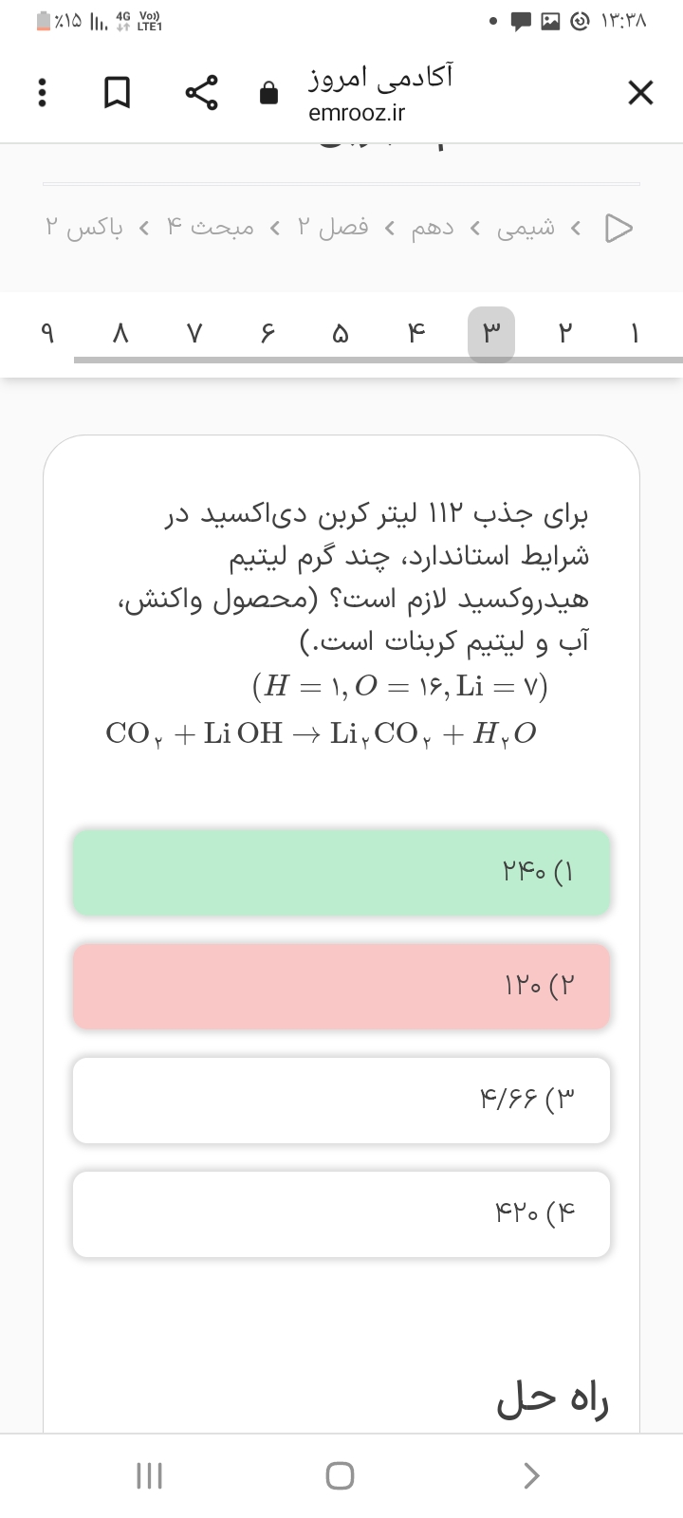The height and width of the screenshot is (1518, 683).
Task: Open the three-dot overflow menu
Action: (x=41, y=93)
